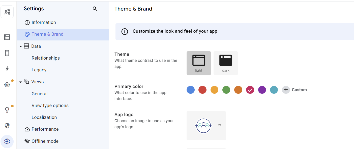
Task: Click Custom primary color button
Action: coord(294,90)
